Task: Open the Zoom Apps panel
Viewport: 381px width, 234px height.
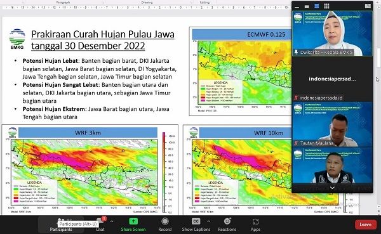Action: (255, 224)
